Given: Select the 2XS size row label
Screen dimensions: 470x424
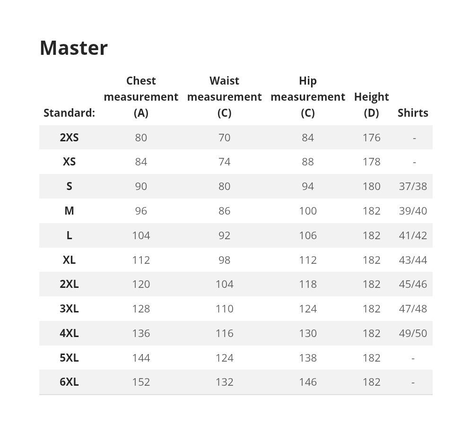Looking at the screenshot, I should click(69, 138).
